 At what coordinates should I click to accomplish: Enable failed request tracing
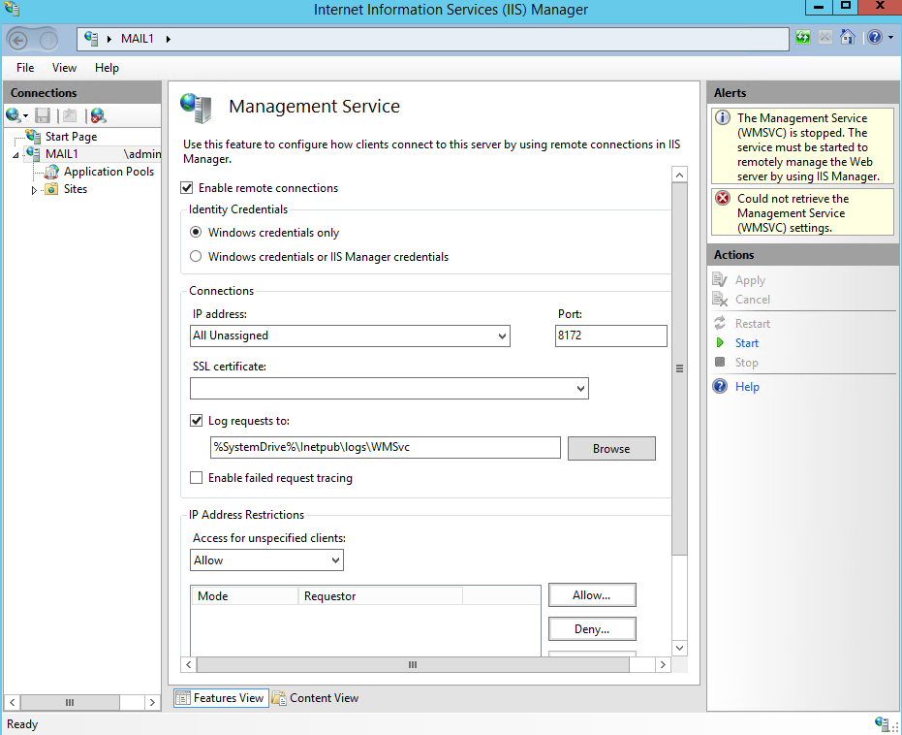(197, 477)
